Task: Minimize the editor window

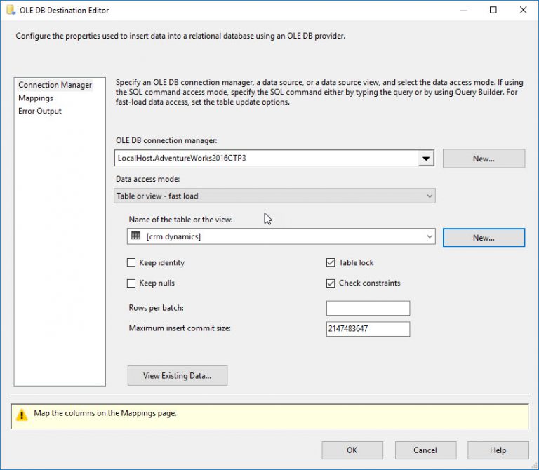Action: coord(463,11)
